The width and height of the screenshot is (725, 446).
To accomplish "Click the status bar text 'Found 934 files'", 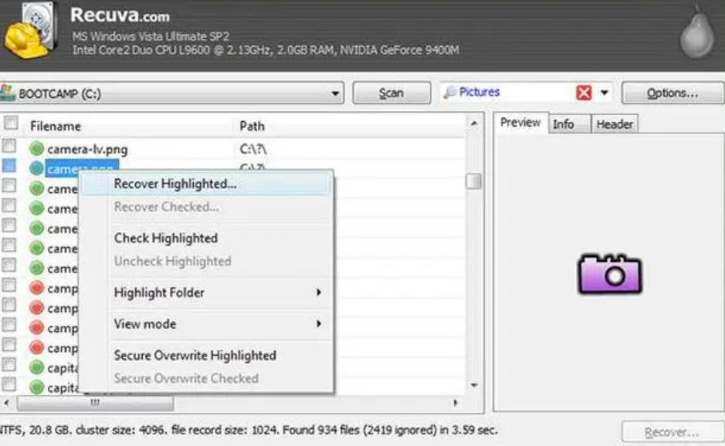I will click(x=321, y=430).
